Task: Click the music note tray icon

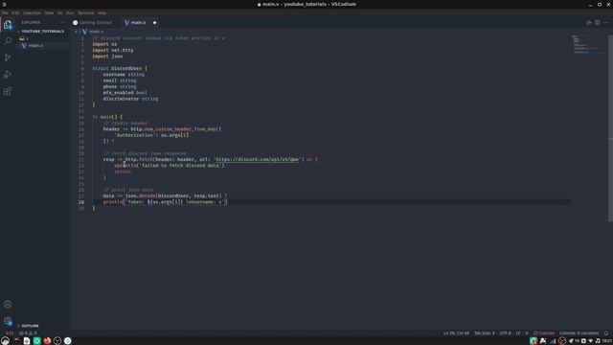Action: pos(598,341)
